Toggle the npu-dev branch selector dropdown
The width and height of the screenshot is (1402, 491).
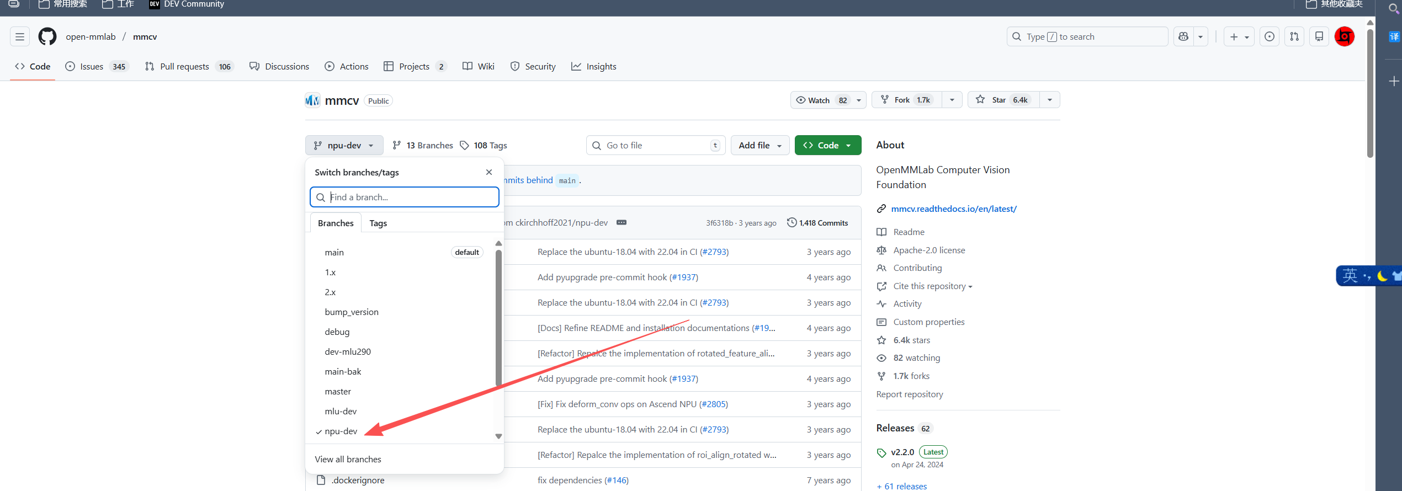pos(344,146)
